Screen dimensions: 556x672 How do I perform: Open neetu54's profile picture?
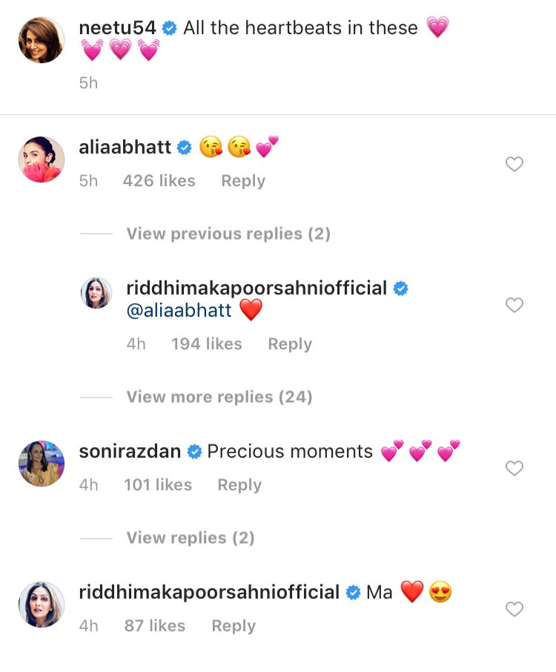[x=42, y=40]
